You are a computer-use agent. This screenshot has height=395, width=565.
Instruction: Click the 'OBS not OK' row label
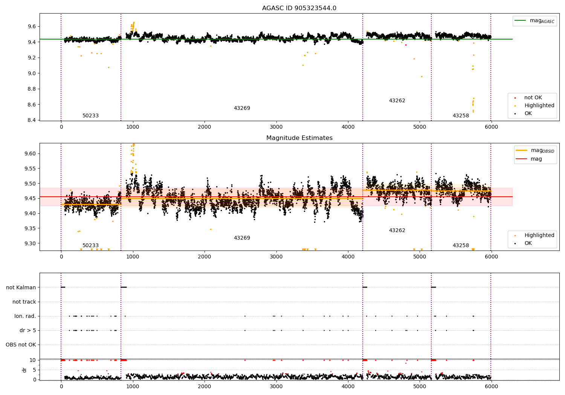click(21, 345)
